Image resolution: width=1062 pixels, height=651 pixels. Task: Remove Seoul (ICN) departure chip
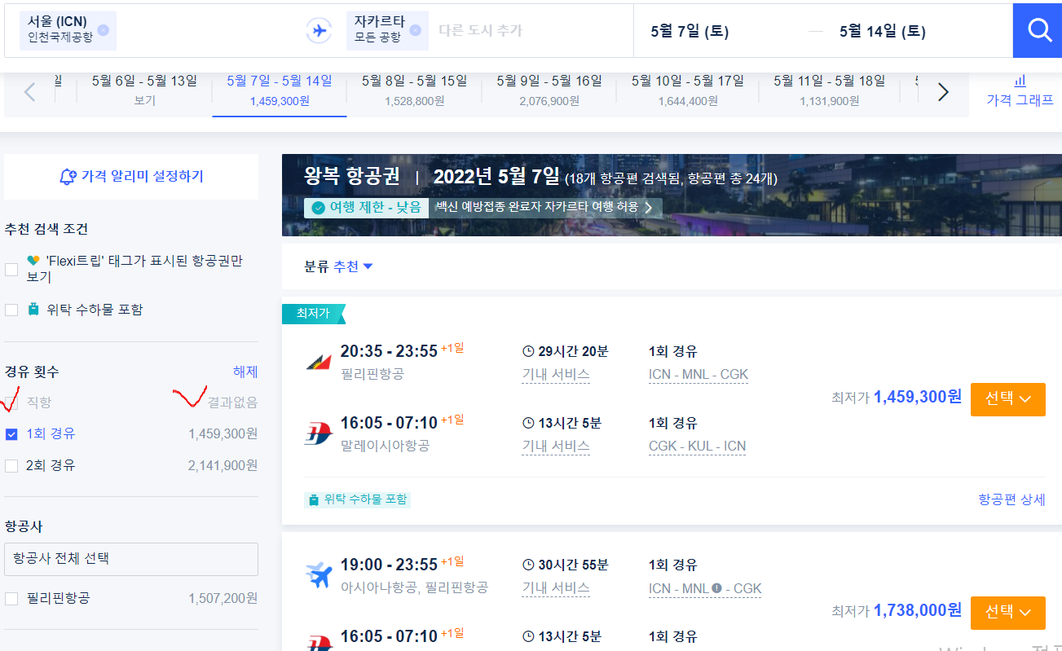tap(103, 31)
